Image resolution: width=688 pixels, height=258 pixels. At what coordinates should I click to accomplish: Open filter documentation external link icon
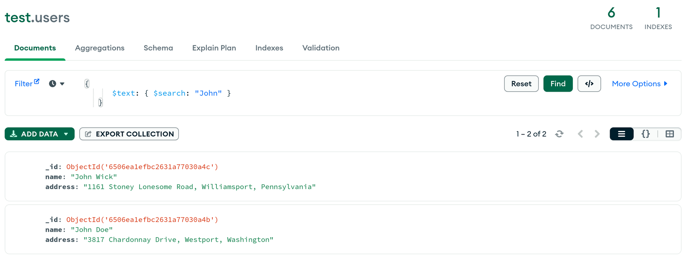click(x=37, y=82)
